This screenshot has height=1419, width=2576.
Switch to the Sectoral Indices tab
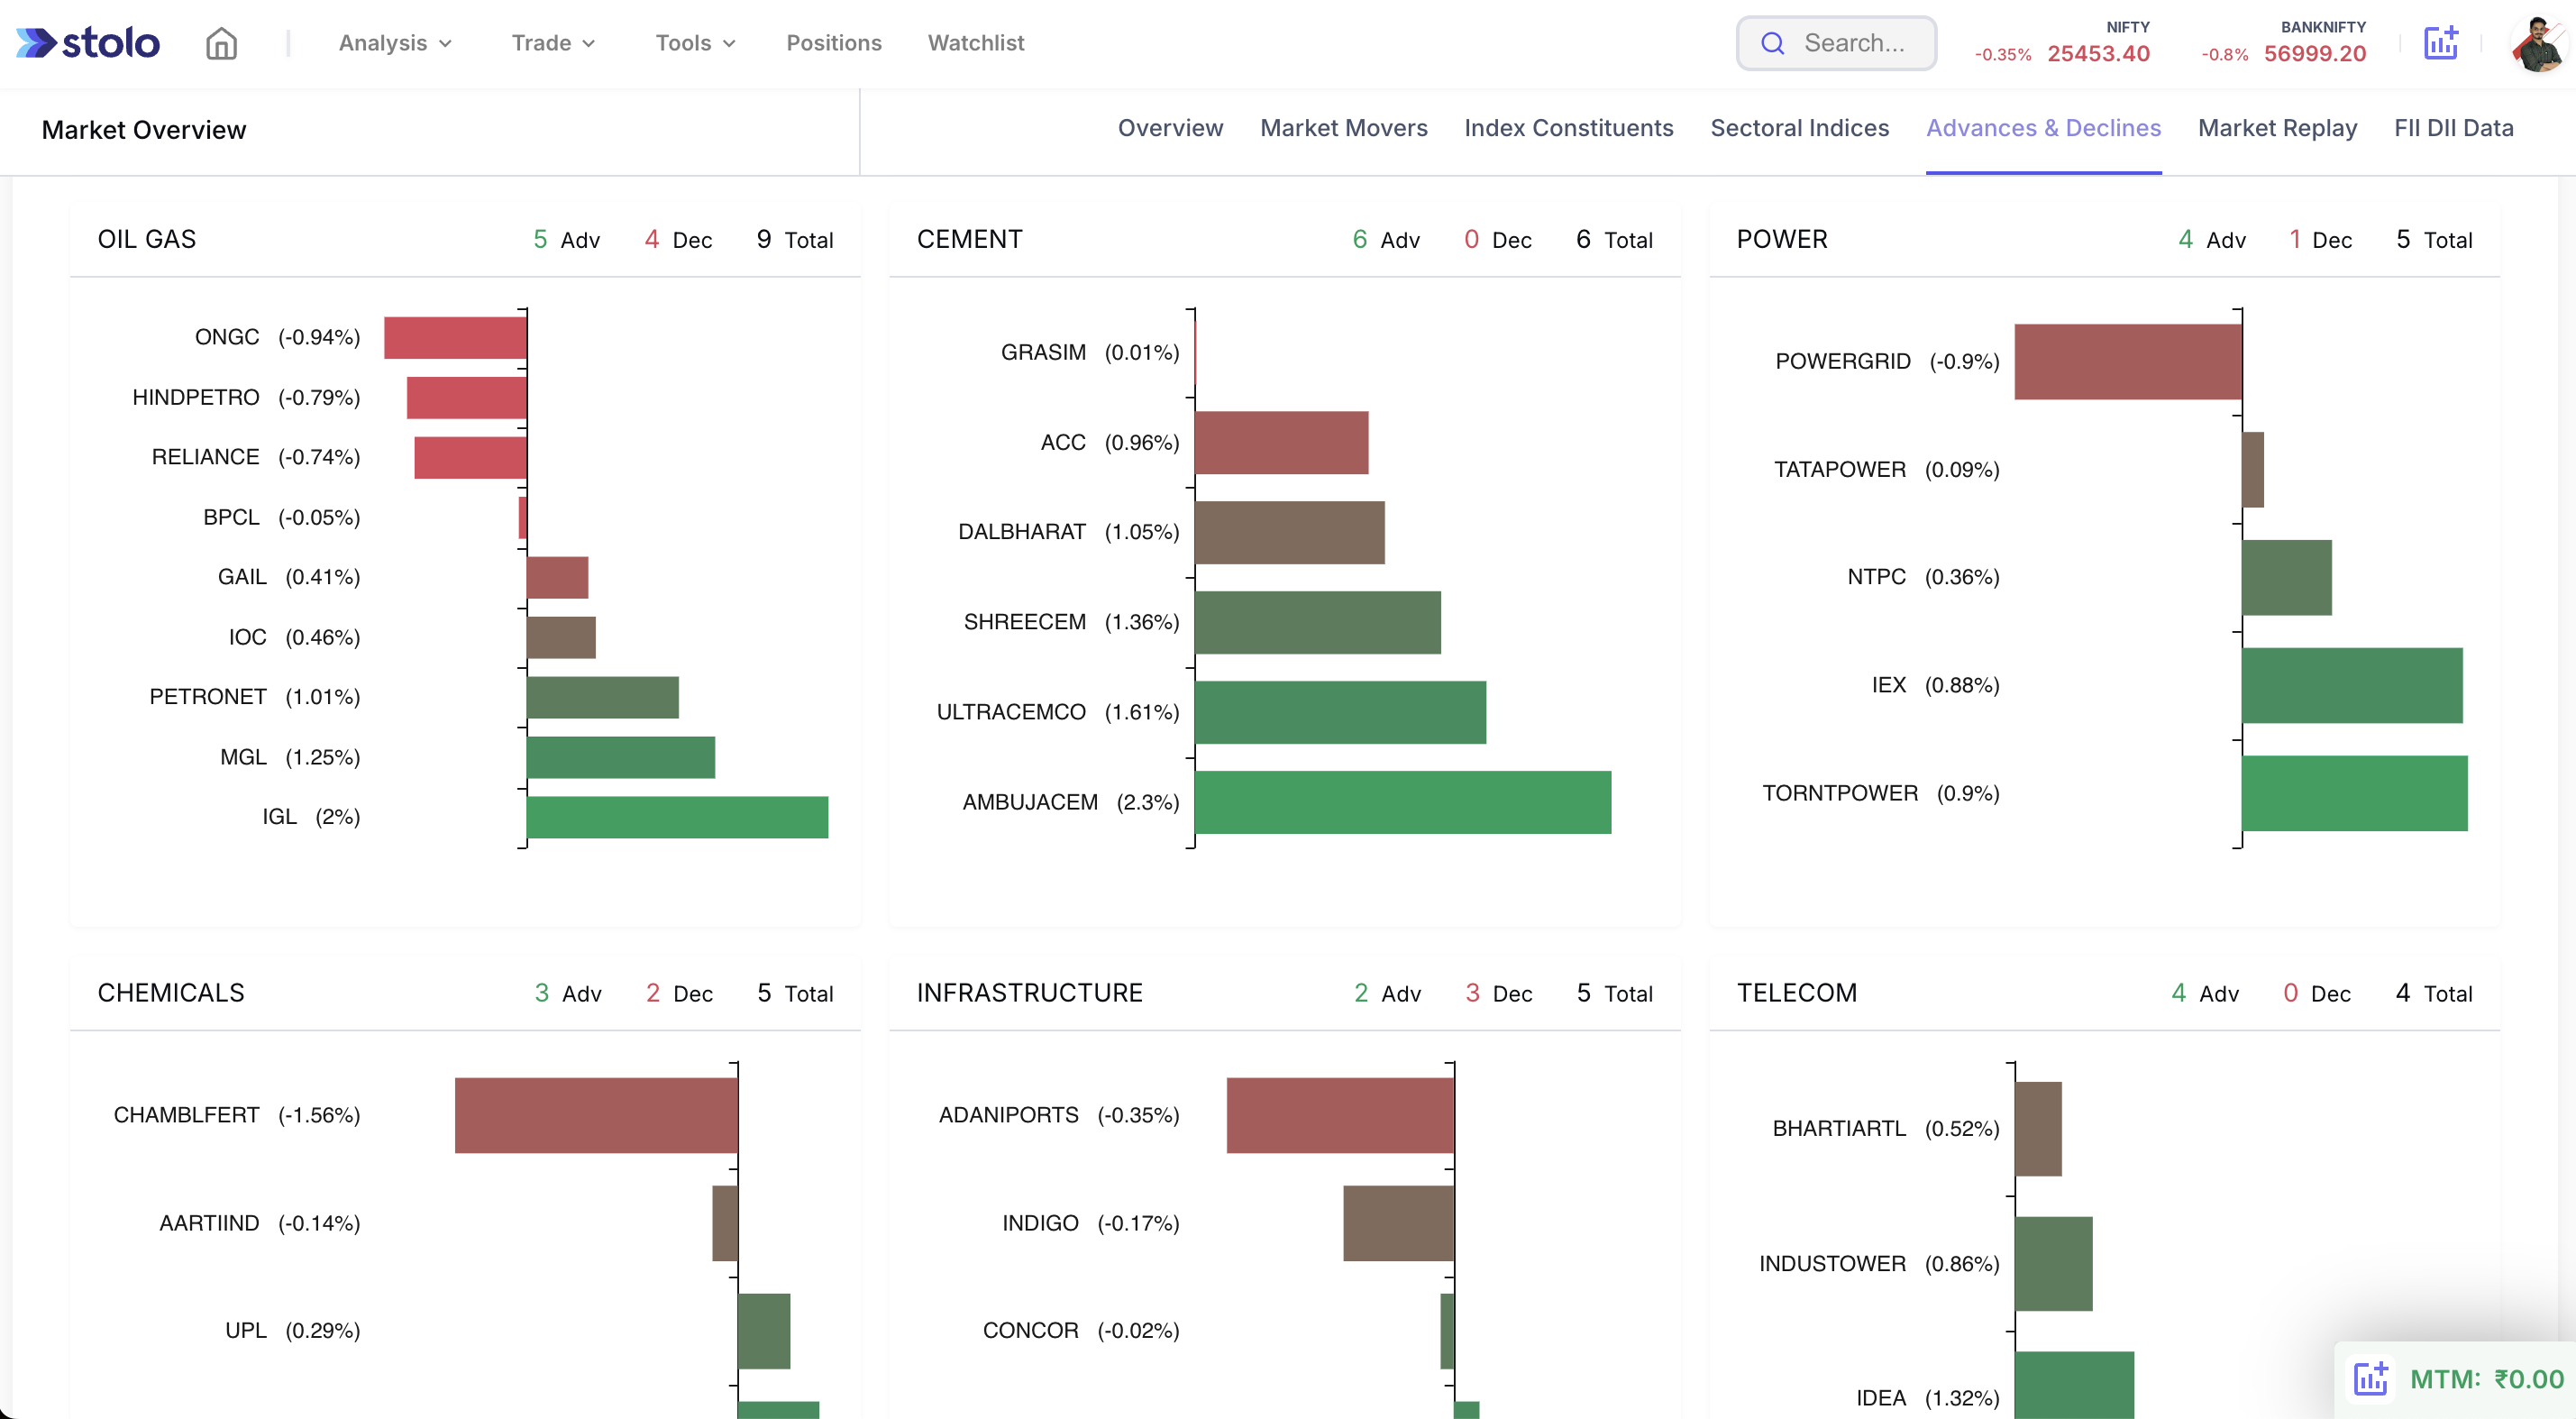[1799, 128]
